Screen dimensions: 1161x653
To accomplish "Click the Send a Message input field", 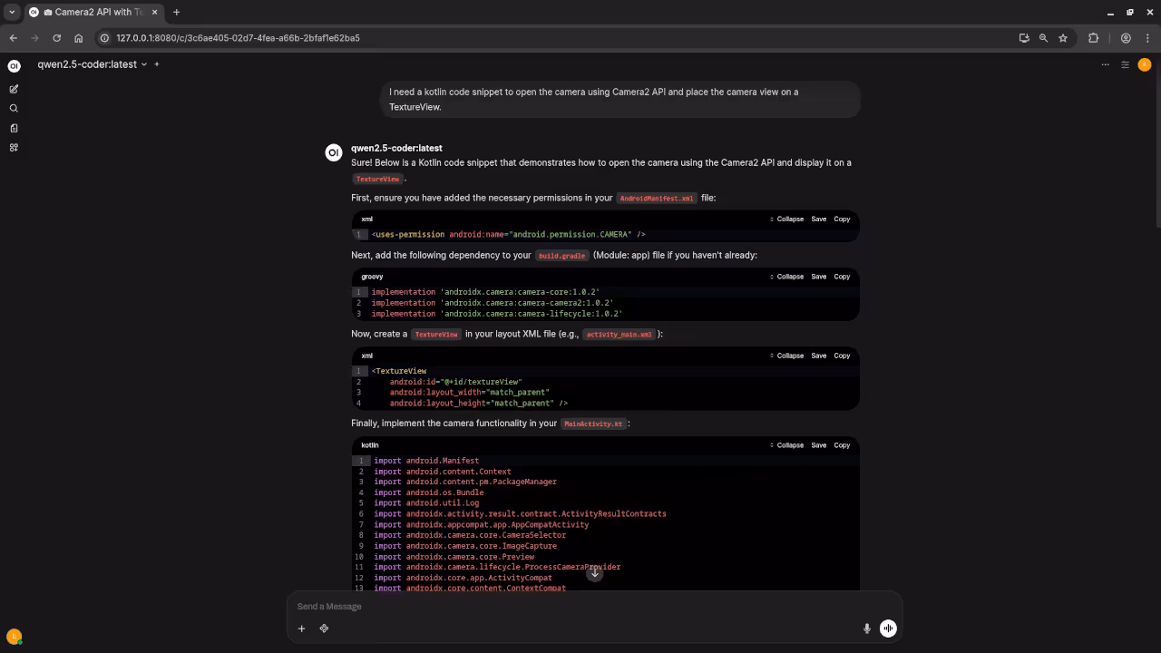I will (x=580, y=607).
